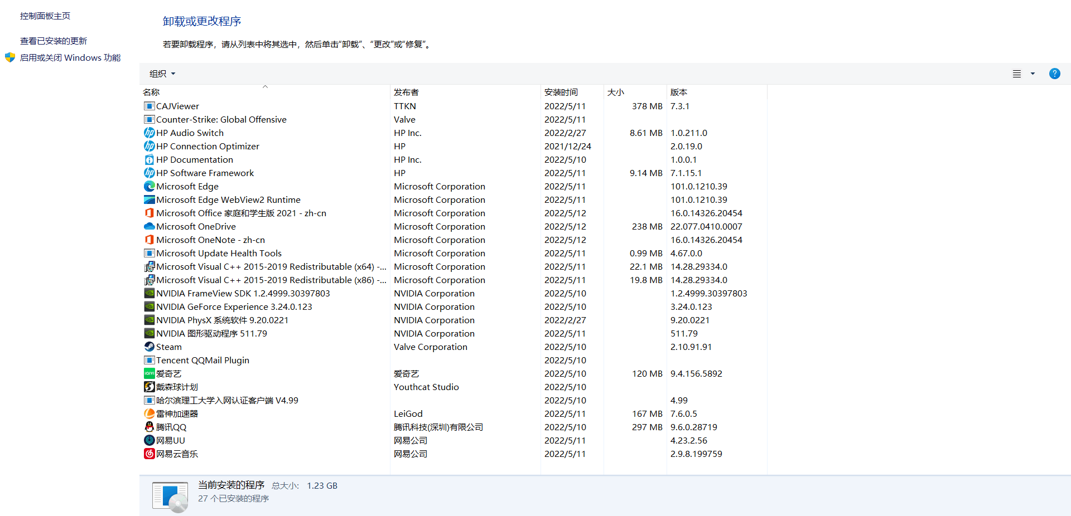Select the Steam program name

[x=169, y=347]
